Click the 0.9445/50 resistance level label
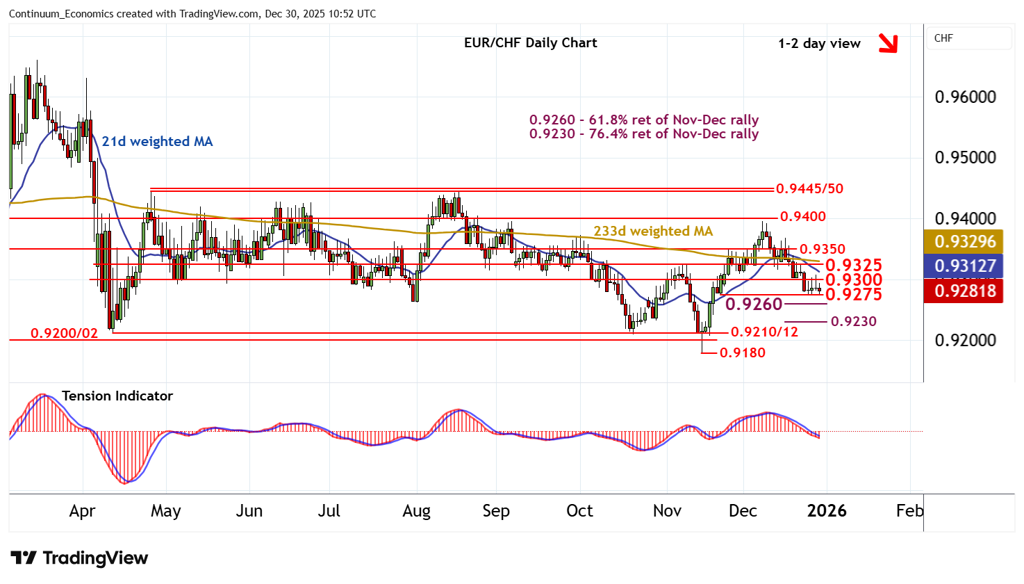This screenshot has height=584, width=1024. point(809,189)
